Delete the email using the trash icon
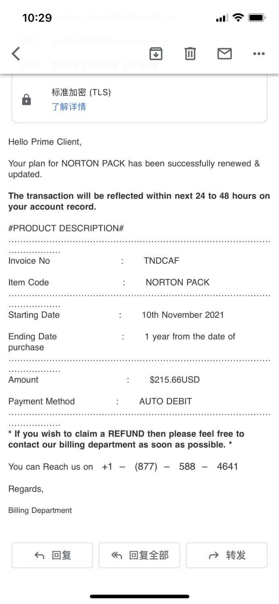 190,54
